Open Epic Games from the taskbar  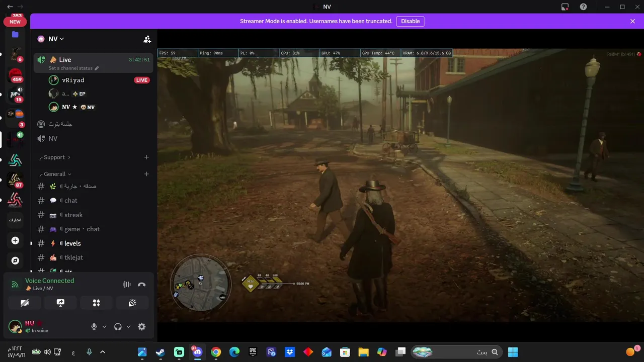click(x=253, y=352)
